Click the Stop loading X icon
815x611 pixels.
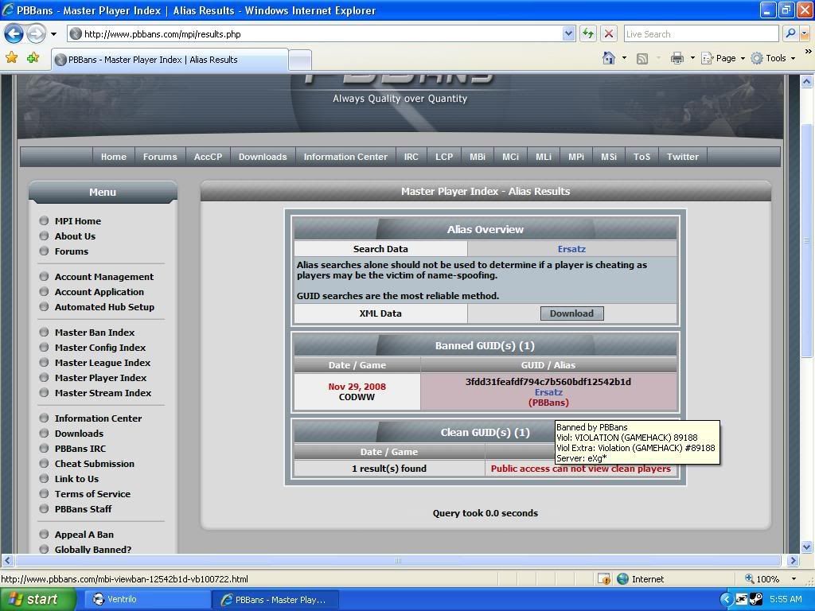point(609,33)
